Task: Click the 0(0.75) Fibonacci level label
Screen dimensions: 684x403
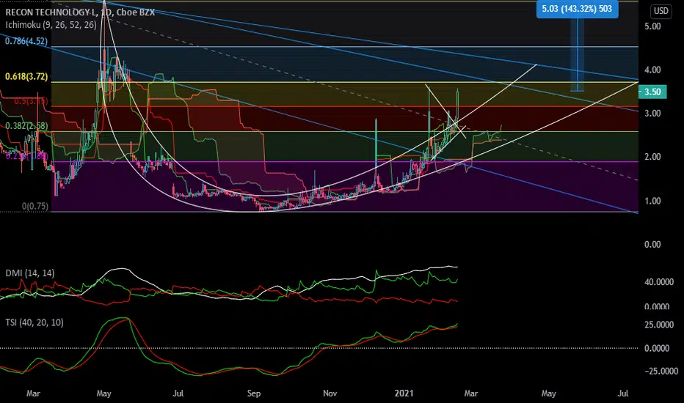Action: point(35,206)
